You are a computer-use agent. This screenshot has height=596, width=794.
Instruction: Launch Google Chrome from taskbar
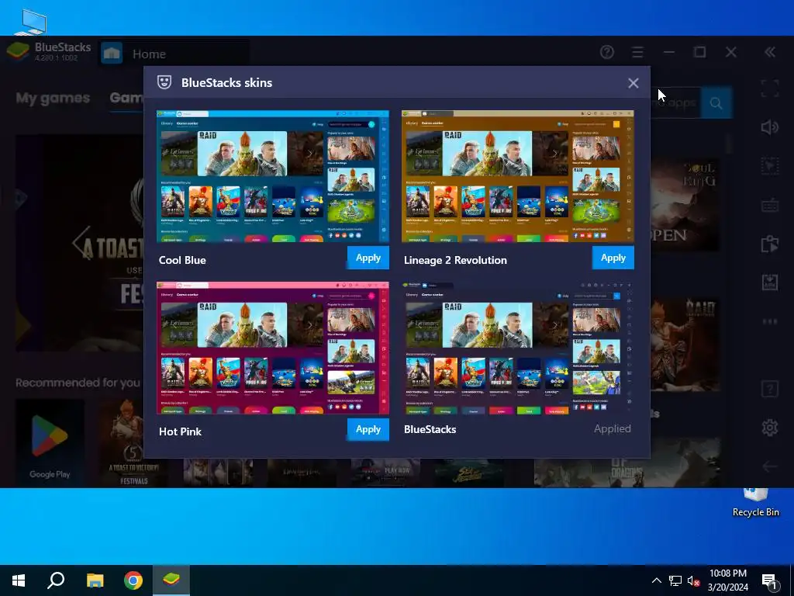(133, 580)
